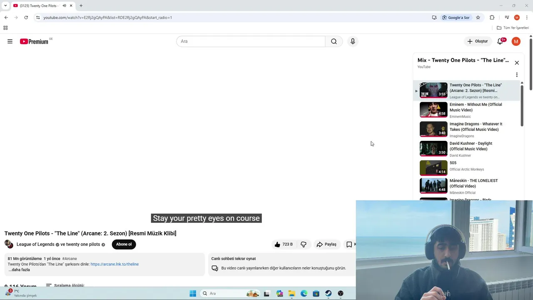Open the Windows Start menu

pos(193,293)
